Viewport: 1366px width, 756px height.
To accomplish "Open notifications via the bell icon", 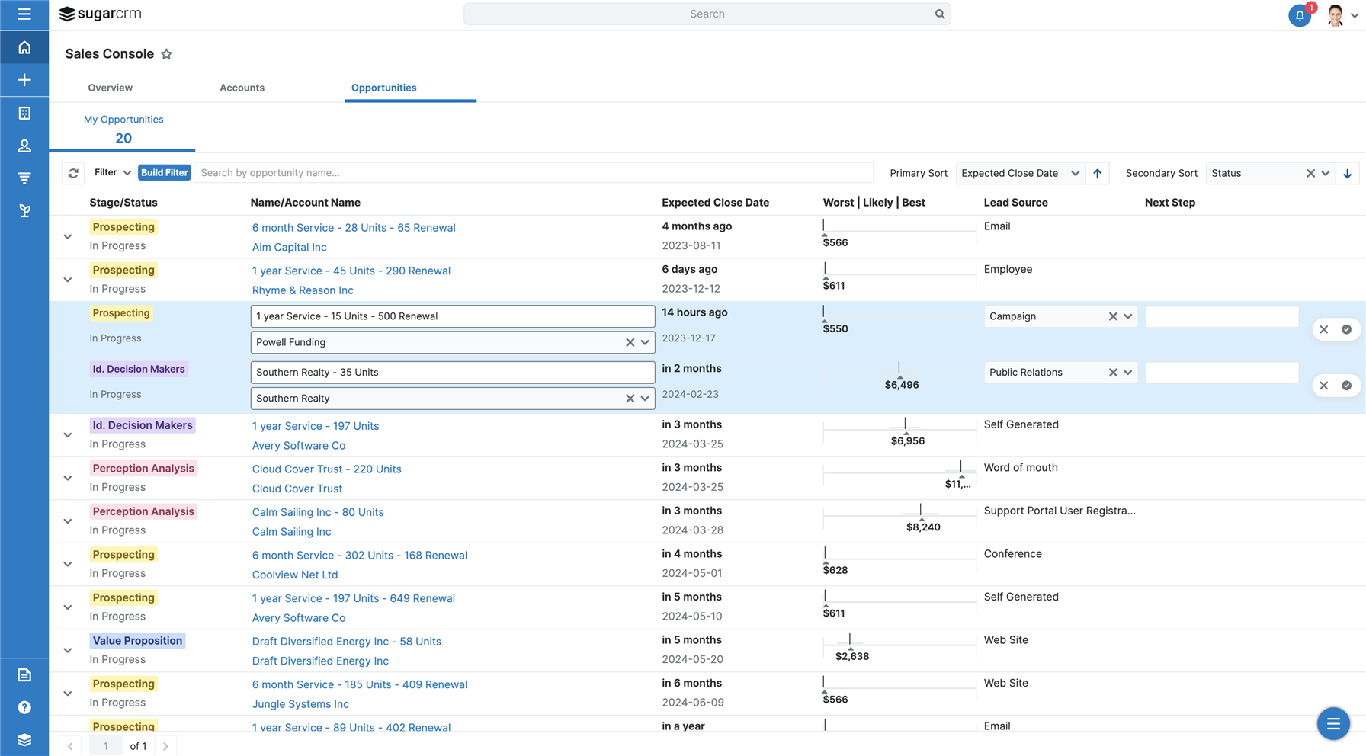I will pos(1300,15).
